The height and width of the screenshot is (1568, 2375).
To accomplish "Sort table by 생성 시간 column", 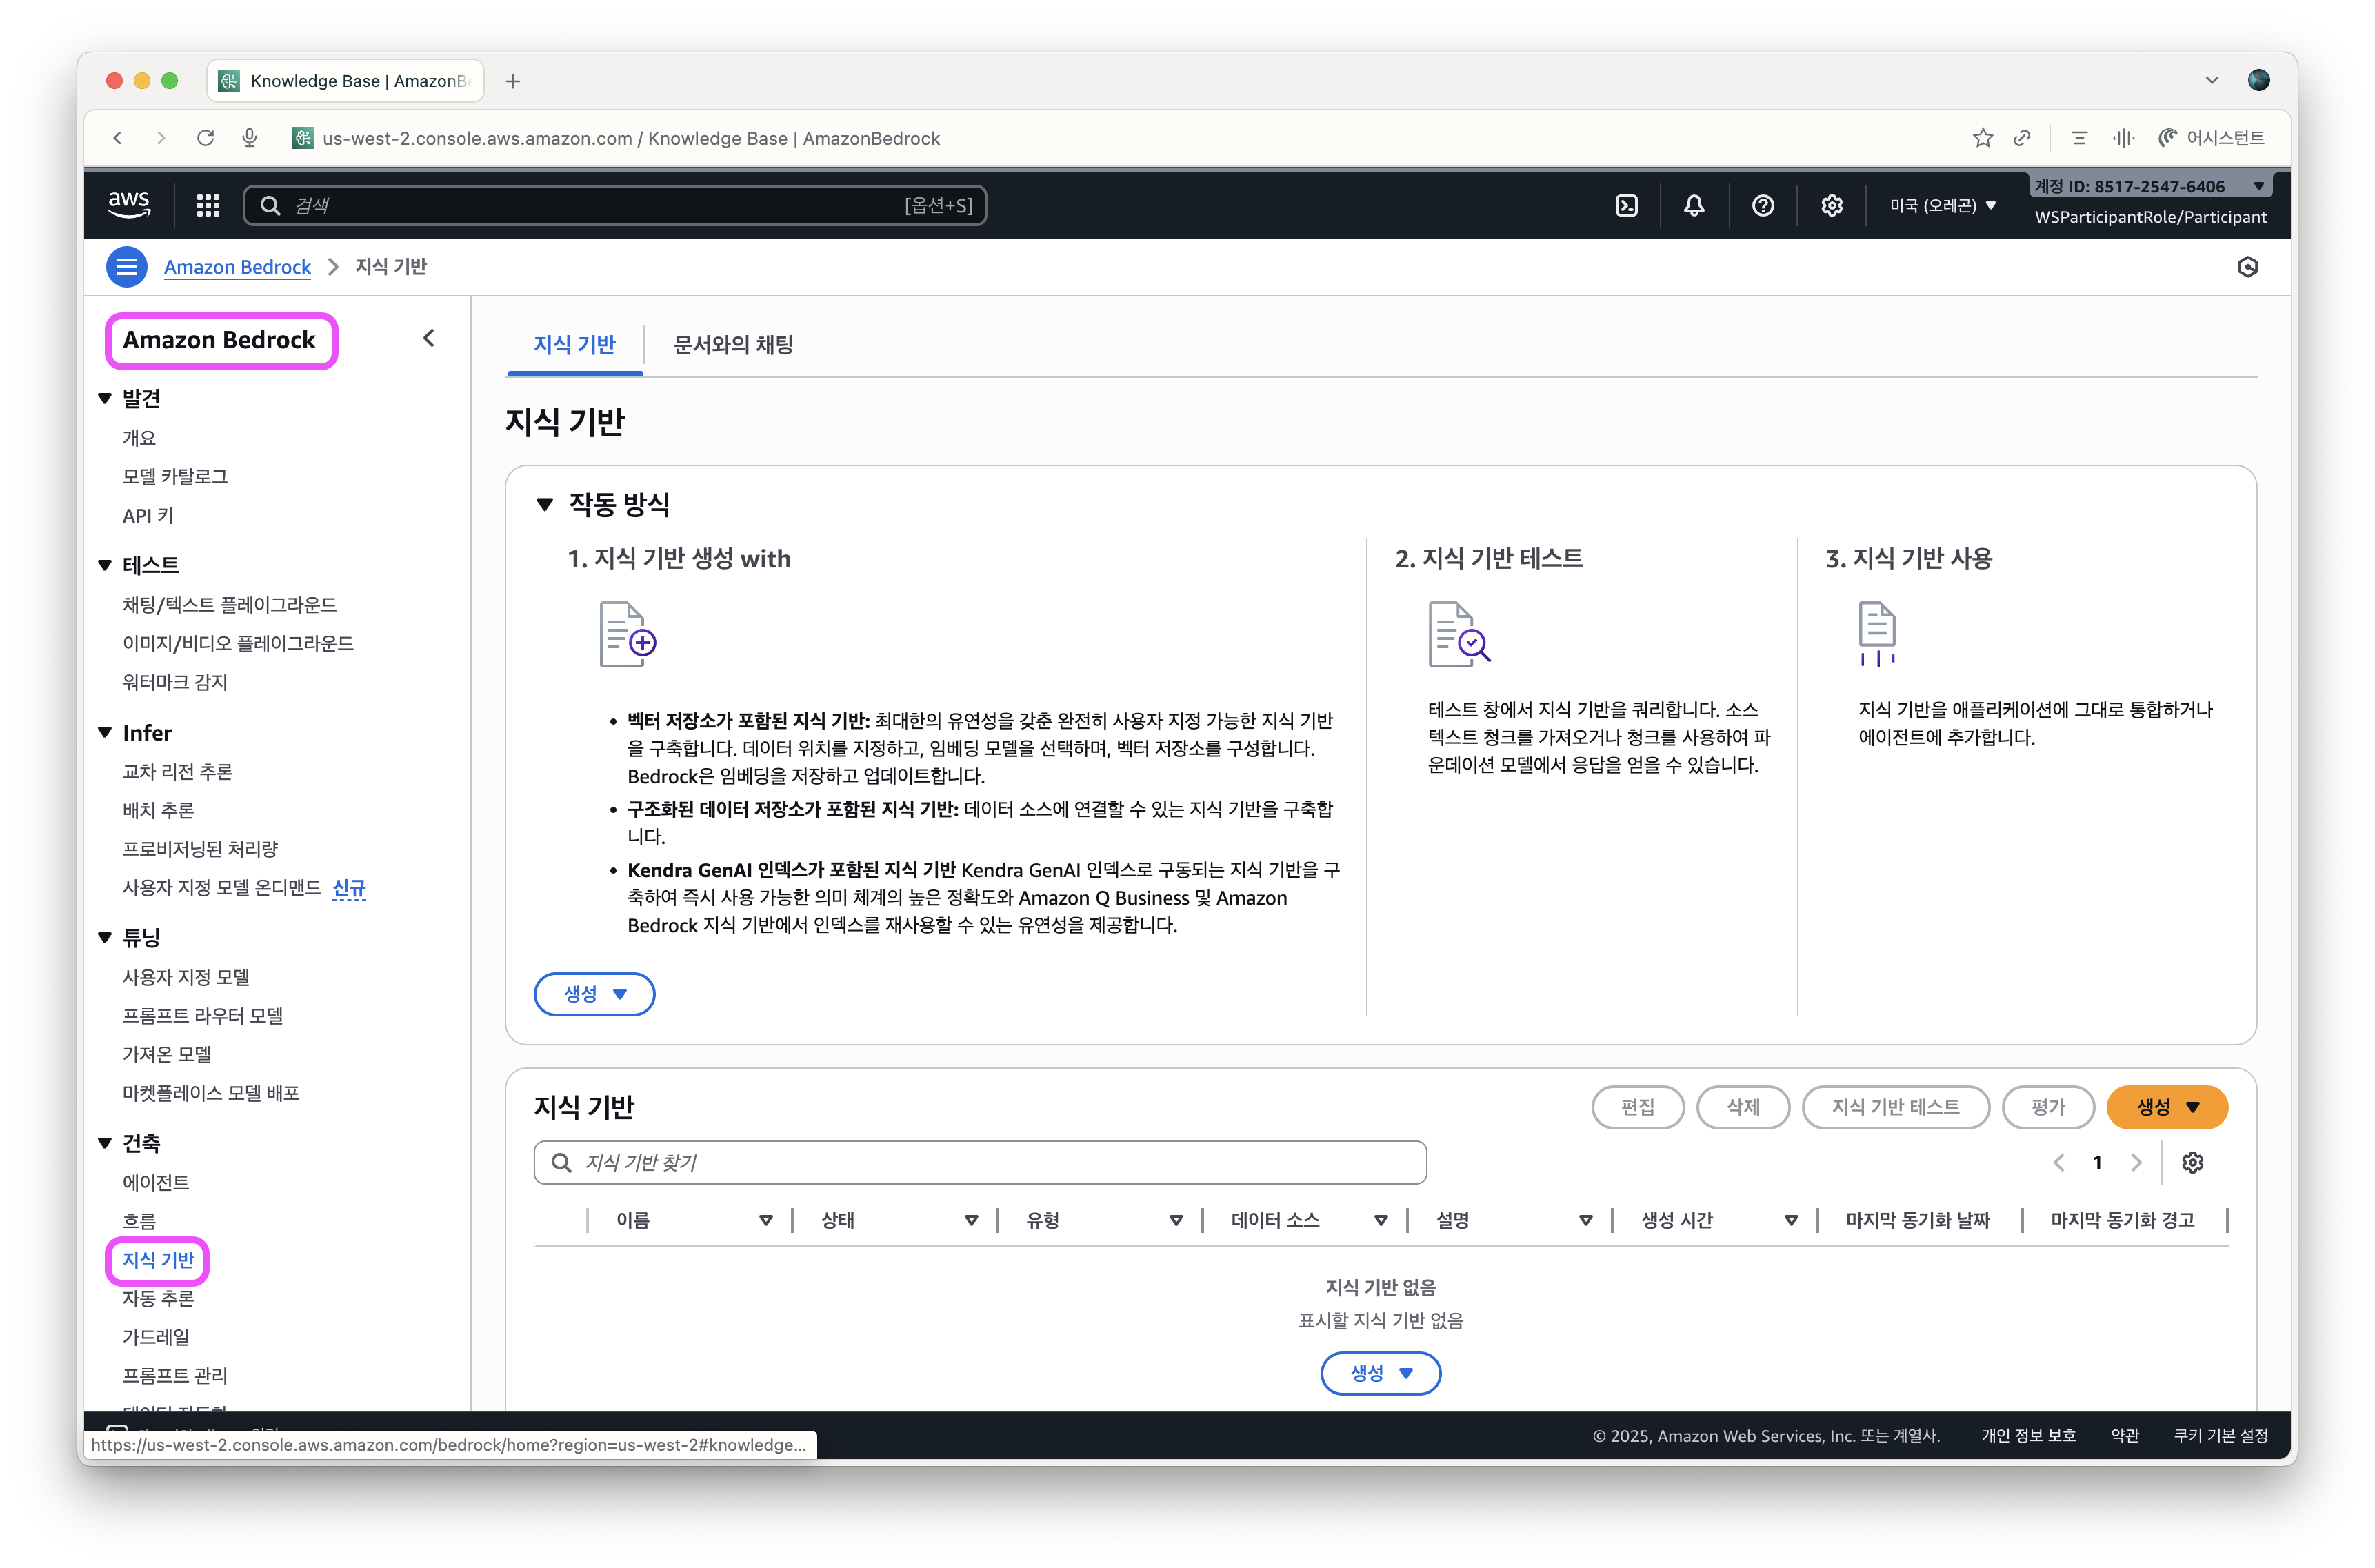I will [1791, 1220].
